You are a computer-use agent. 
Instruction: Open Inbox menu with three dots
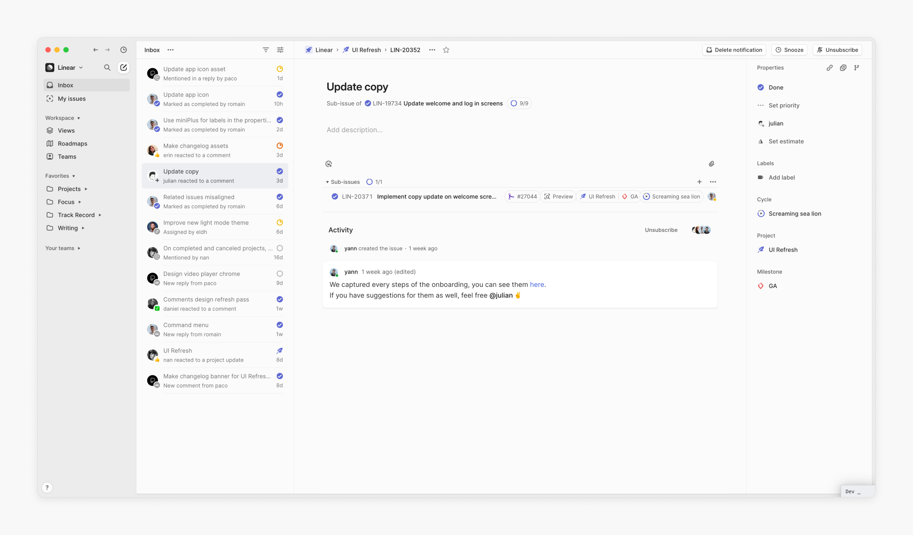[172, 50]
